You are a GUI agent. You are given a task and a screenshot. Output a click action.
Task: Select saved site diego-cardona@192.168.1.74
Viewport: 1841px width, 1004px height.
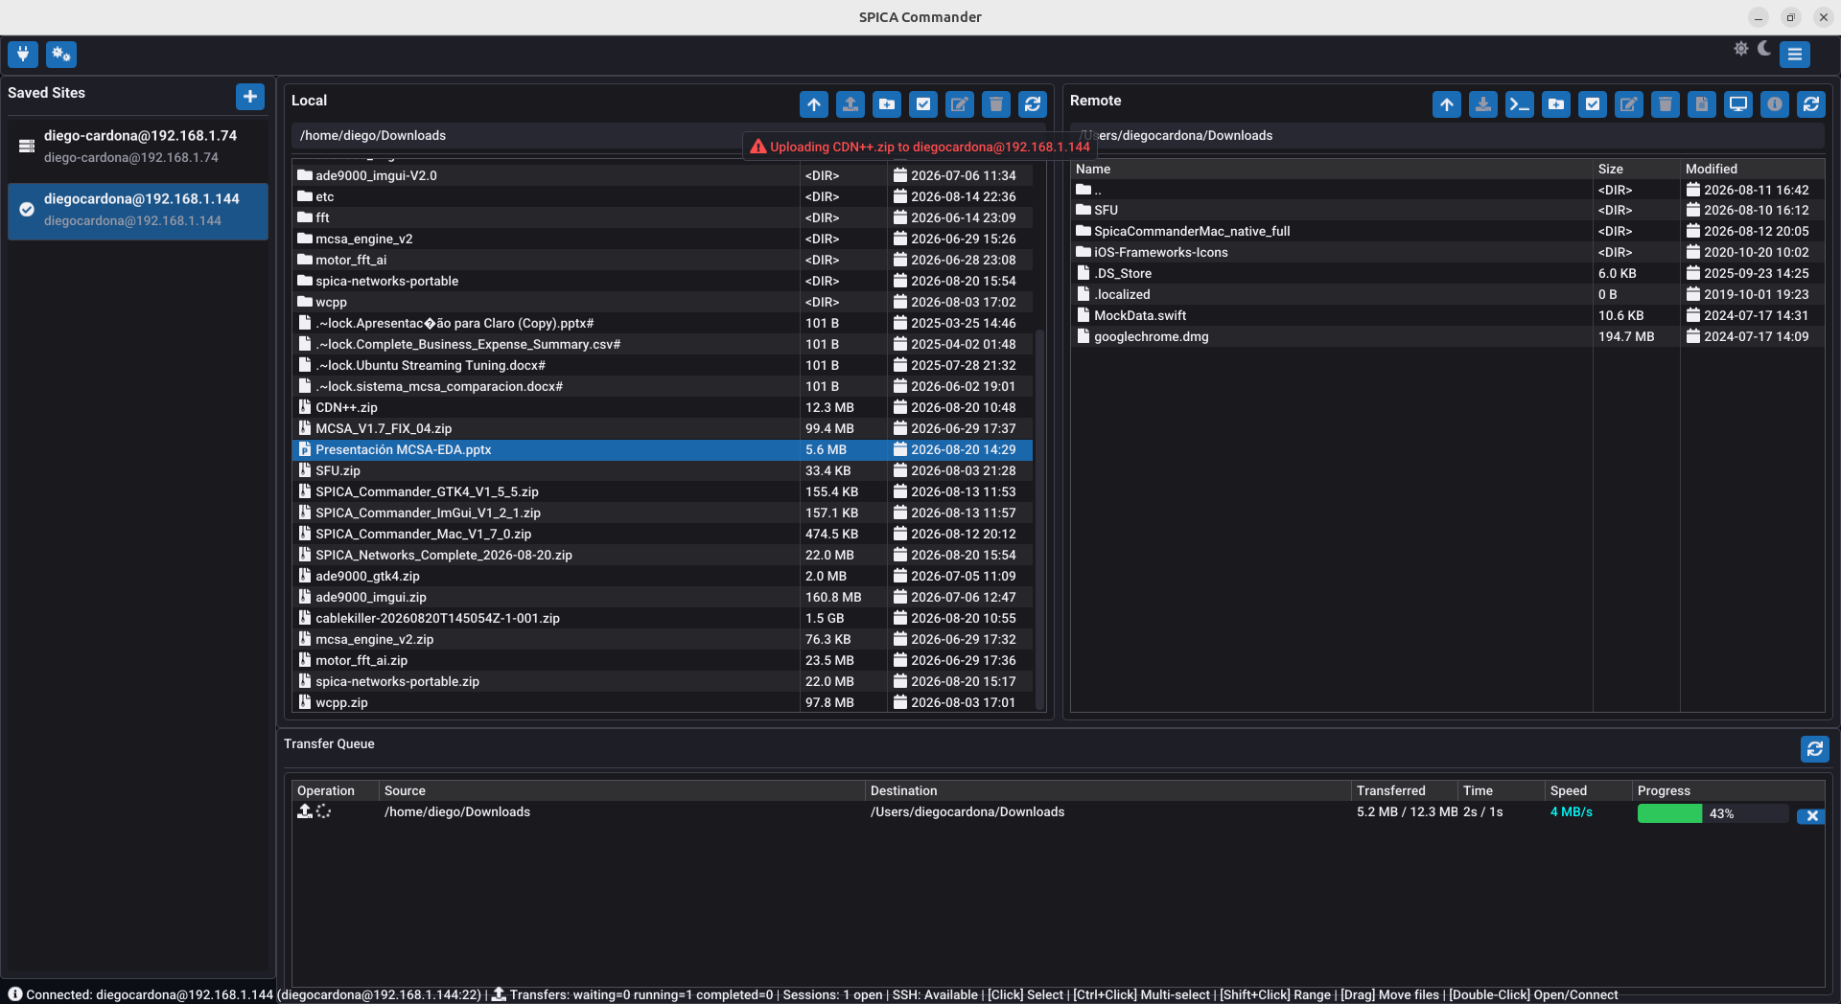[x=138, y=146]
